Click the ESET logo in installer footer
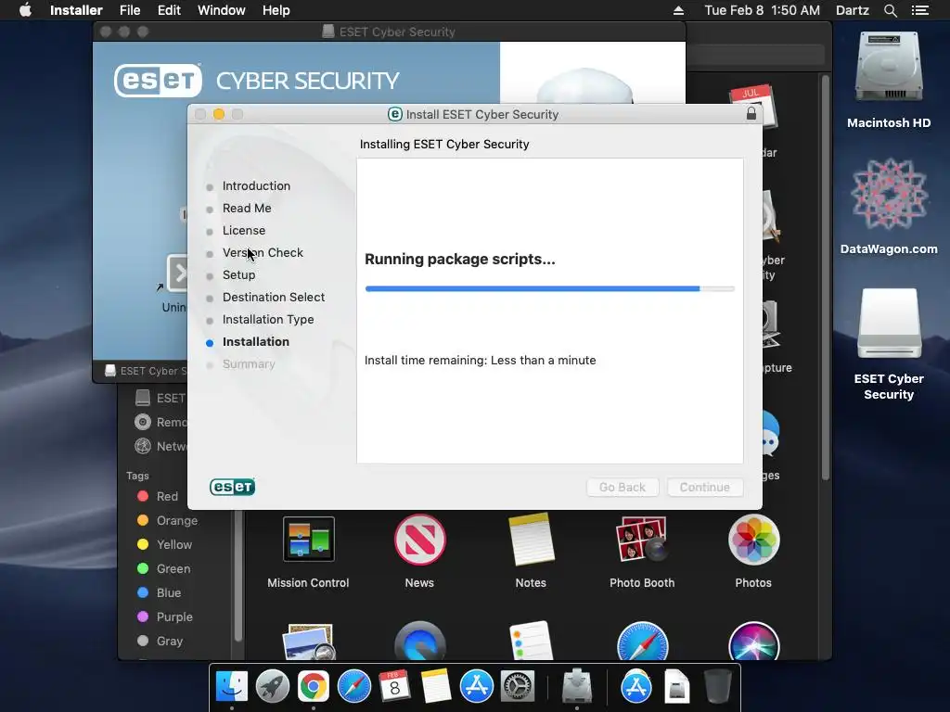The width and height of the screenshot is (950, 712). pos(233,487)
